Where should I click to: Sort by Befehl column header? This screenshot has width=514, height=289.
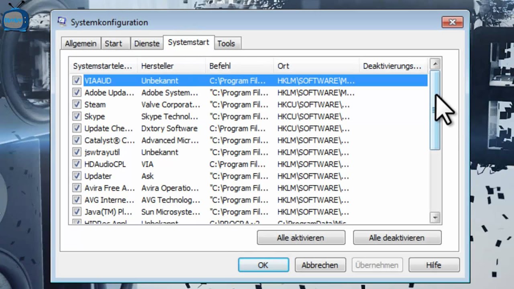tap(239, 66)
